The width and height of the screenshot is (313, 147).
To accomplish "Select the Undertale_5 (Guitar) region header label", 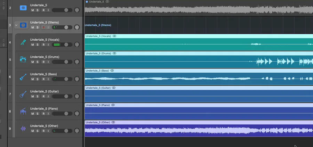I will [x=98, y=88].
